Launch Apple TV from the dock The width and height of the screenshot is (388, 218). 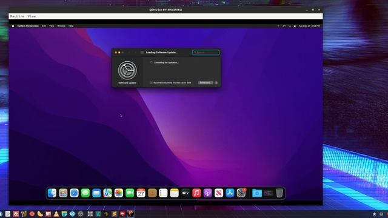click(186, 193)
